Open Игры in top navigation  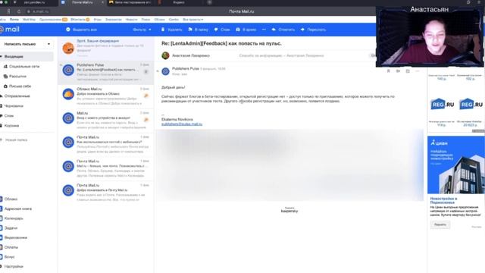coord(98,19)
